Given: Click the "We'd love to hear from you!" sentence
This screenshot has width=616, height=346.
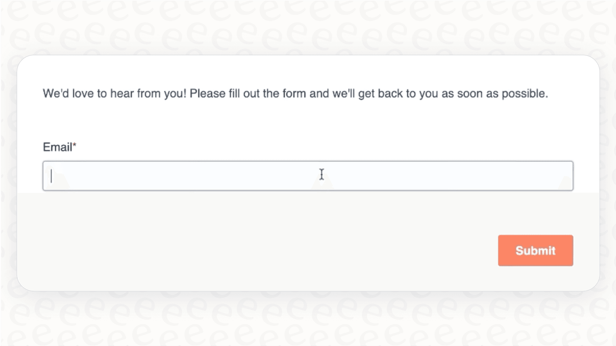Looking at the screenshot, I should [114, 94].
